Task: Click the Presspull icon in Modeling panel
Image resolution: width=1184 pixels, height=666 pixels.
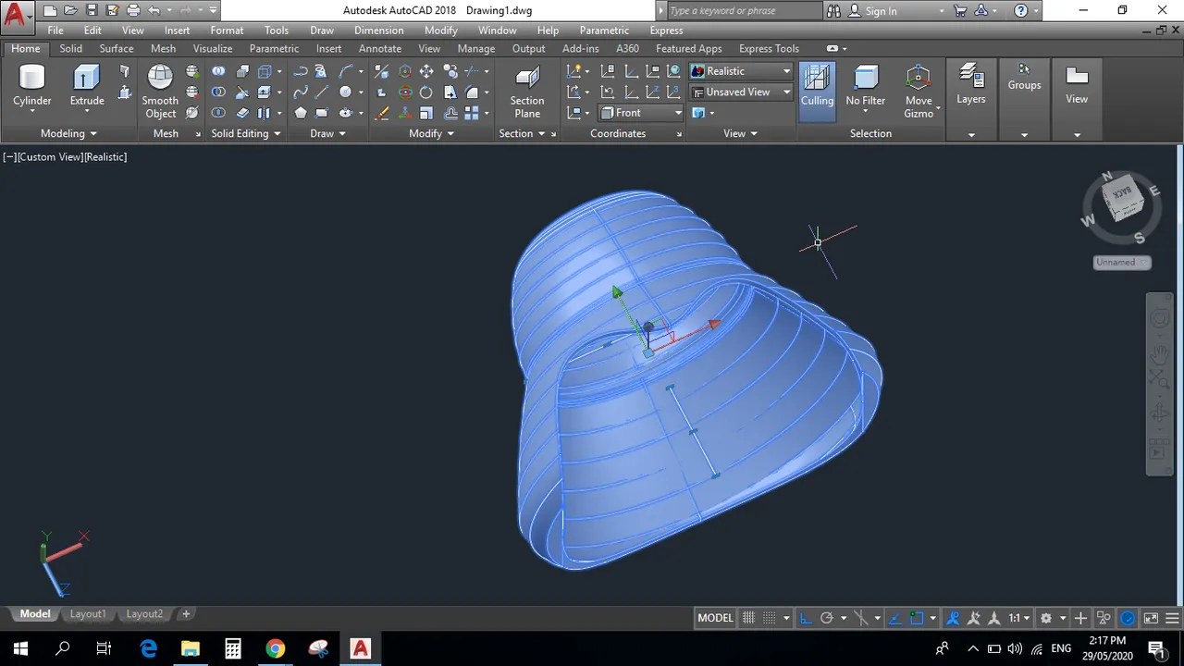Action: [x=125, y=92]
